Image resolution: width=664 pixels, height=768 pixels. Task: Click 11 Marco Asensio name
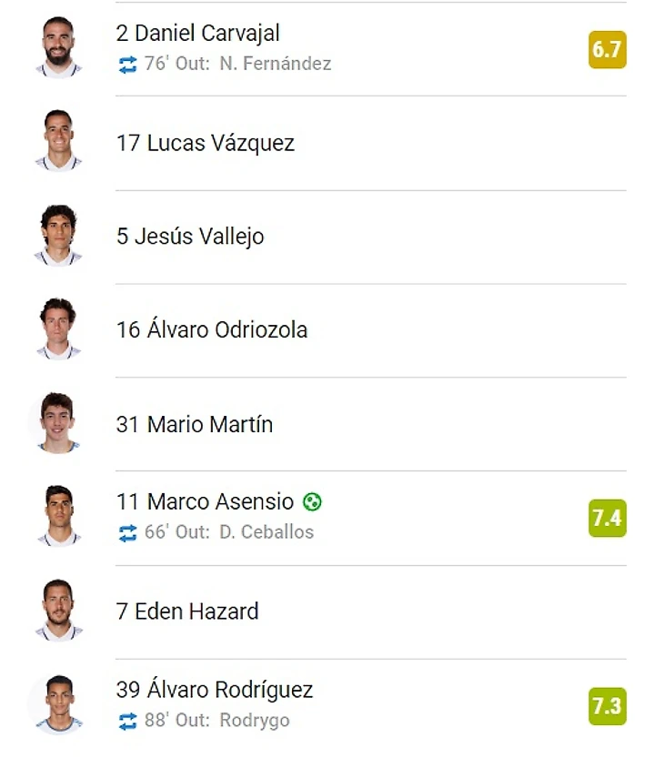[x=205, y=501]
